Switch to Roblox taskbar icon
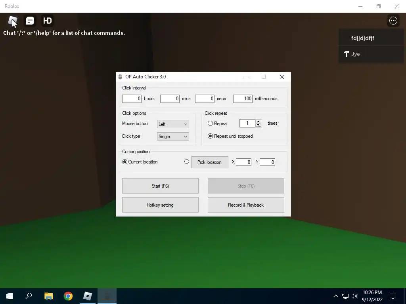The image size is (406, 304). tap(88, 296)
